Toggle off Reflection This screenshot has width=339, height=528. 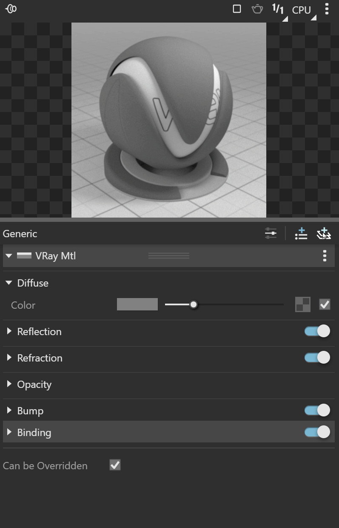pyautogui.click(x=317, y=331)
